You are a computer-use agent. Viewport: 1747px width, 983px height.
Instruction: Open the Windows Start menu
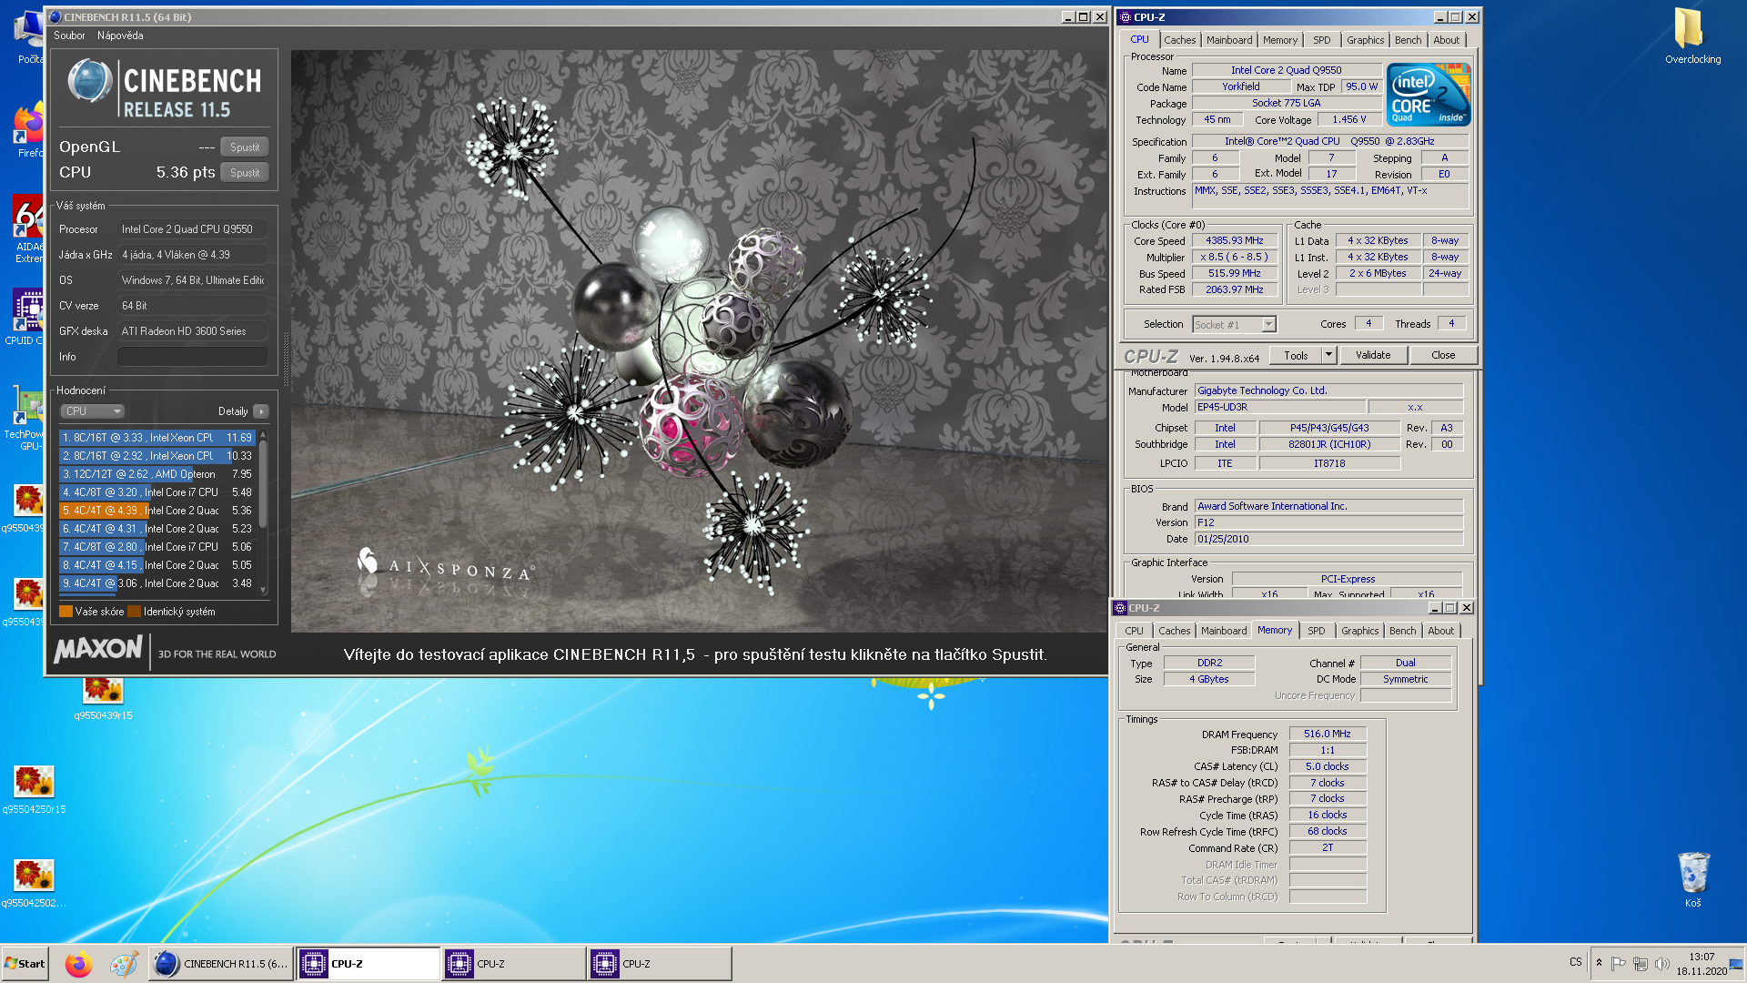coord(25,964)
